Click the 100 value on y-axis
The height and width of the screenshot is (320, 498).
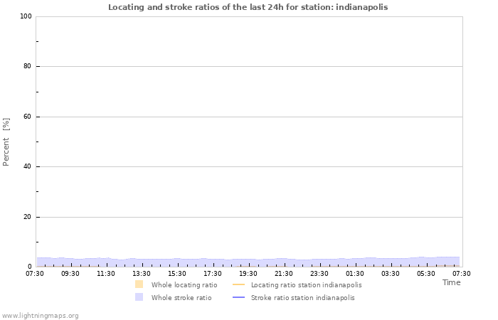26,16
